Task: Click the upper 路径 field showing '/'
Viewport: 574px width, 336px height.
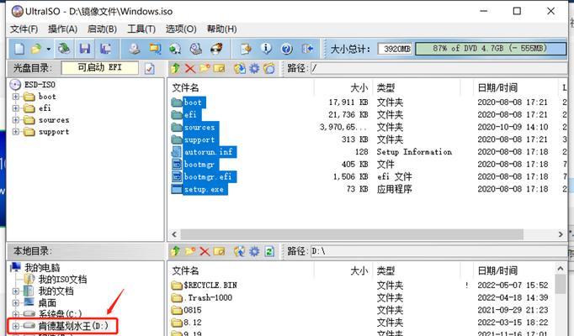Action: pos(438,68)
